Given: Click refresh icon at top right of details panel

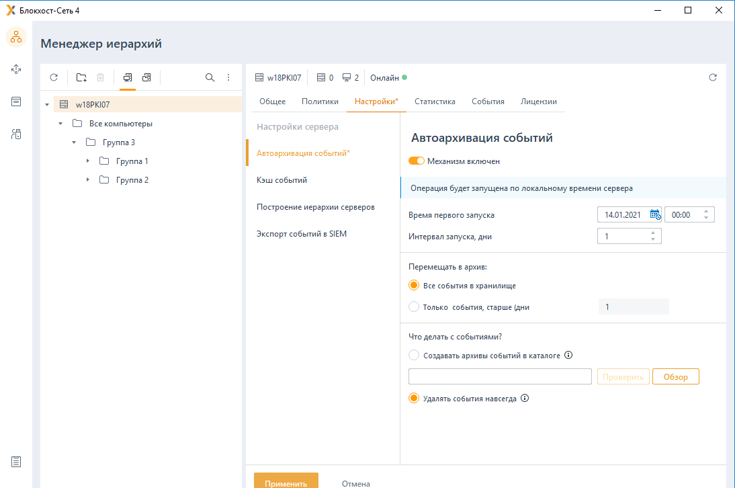Looking at the screenshot, I should click(713, 77).
